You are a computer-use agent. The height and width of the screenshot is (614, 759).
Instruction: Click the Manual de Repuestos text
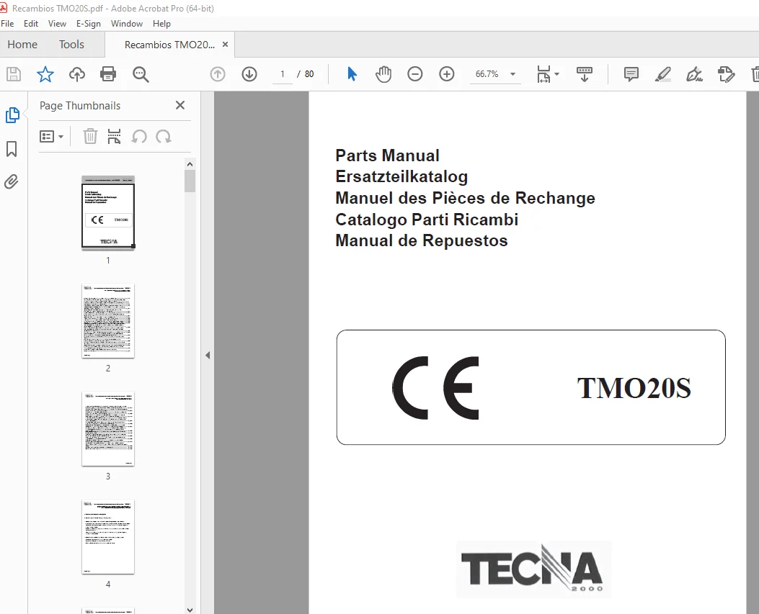(x=421, y=240)
